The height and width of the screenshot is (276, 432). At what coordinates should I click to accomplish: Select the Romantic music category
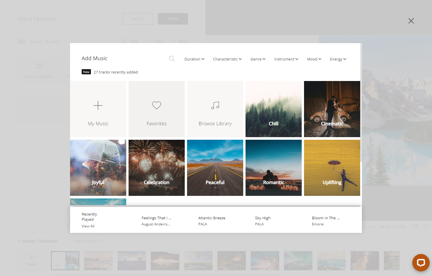(x=274, y=168)
